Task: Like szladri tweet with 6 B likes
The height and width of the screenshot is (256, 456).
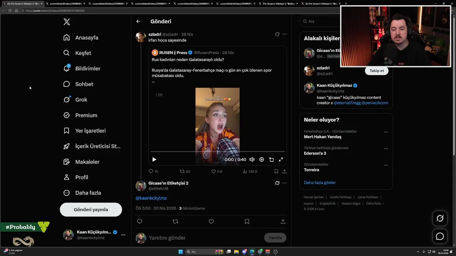Action: tap(217, 171)
